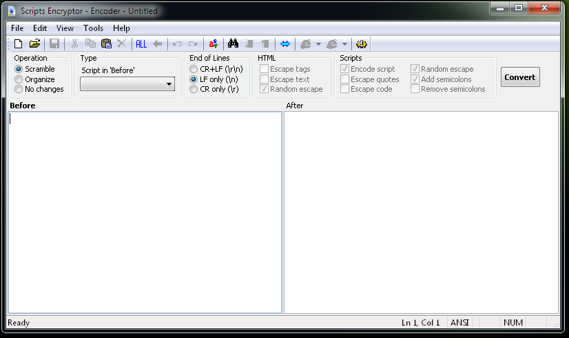Click the find-next icon right of binoculars
The width and height of the screenshot is (569, 338).
click(x=249, y=44)
